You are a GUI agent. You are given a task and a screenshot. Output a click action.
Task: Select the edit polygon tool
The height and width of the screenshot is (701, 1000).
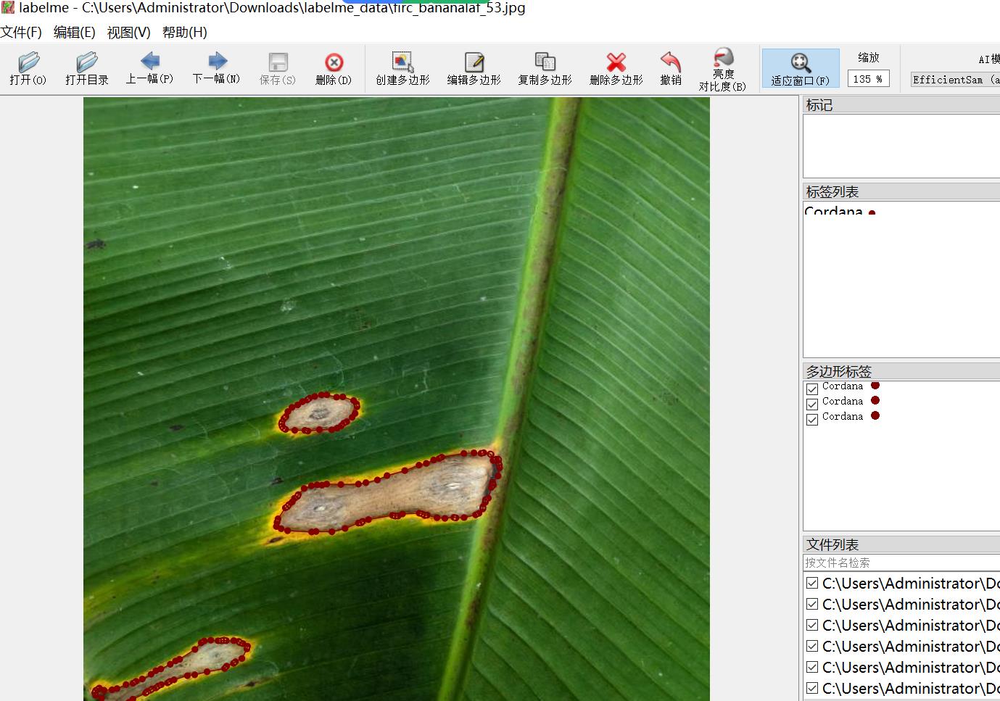click(x=474, y=69)
